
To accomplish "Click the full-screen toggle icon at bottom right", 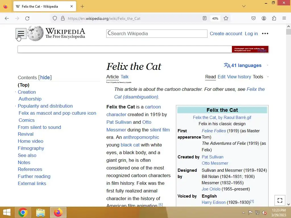I will pyautogui.click(x=280, y=200).
